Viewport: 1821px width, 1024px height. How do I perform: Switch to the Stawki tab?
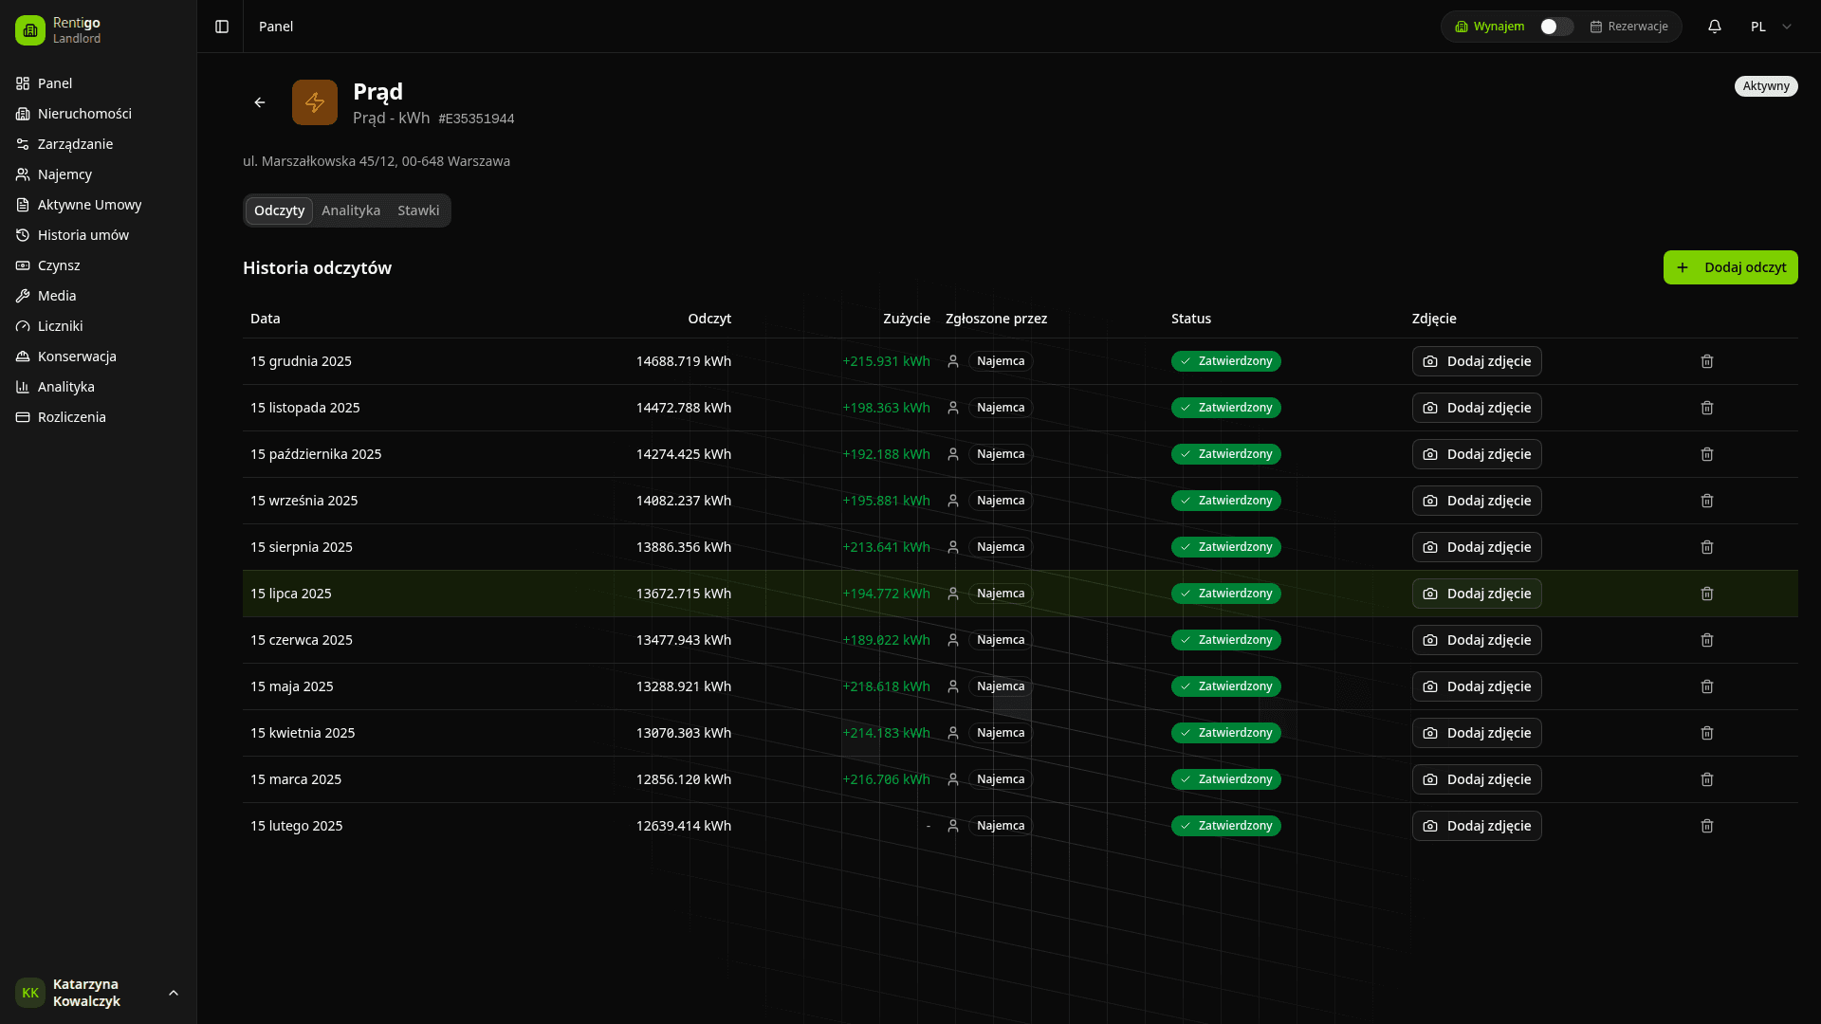[418, 210]
